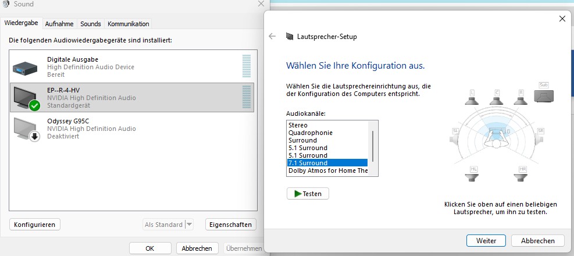Click the Lautsprecher-Setup title speaker icon
This screenshot has width=574, height=256.
290,37
